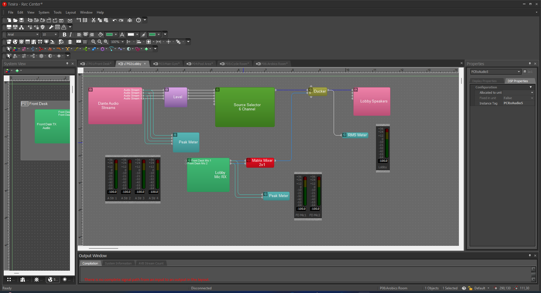Close the P02:Lobby tab
Image resolution: width=541 pixels, height=293 pixels.
point(145,64)
